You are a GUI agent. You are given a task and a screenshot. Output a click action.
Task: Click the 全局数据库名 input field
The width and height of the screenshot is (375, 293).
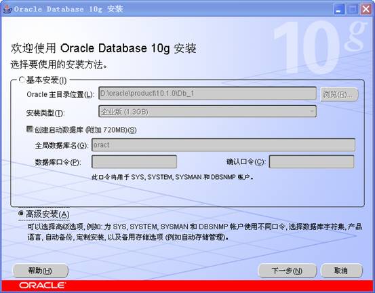point(223,144)
